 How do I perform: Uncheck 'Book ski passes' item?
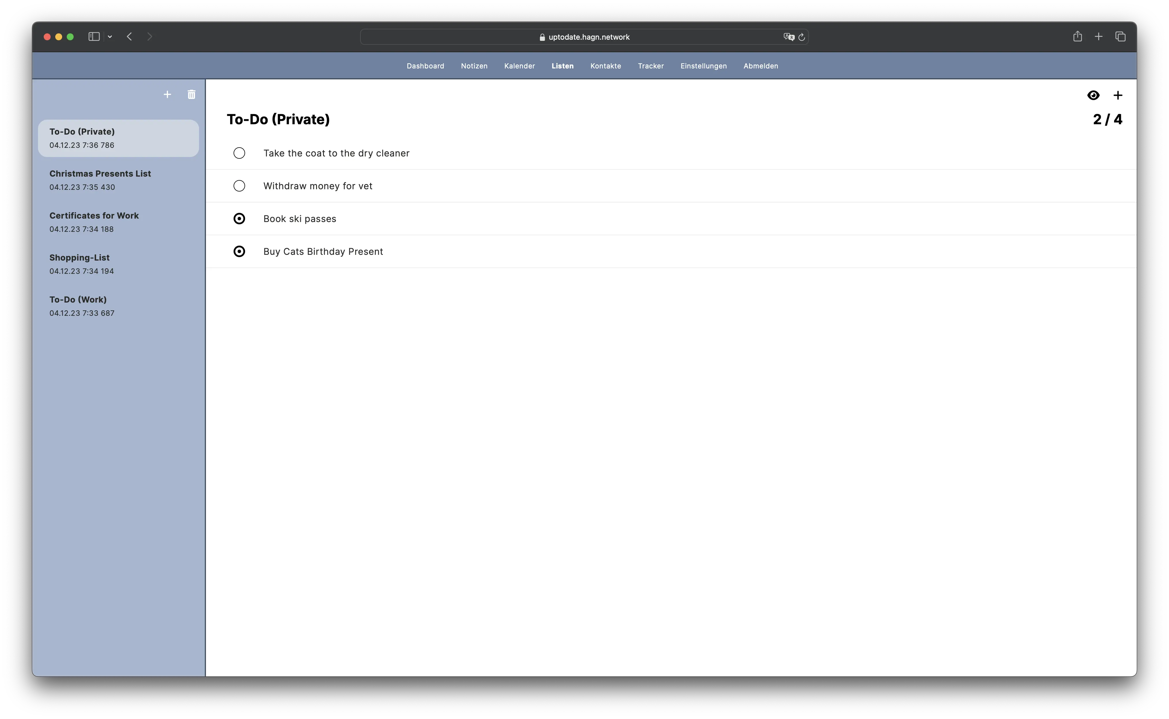pyautogui.click(x=239, y=219)
